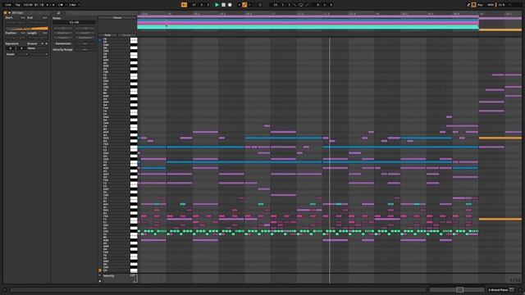Screen dimensions: 525x295
Task: Click the 1-Grand Piano track label
Action: [x=498, y=289]
